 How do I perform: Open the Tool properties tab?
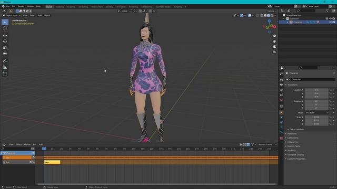click(x=281, y=74)
